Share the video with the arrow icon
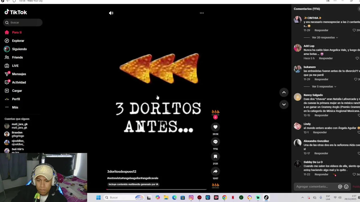 [215, 171]
